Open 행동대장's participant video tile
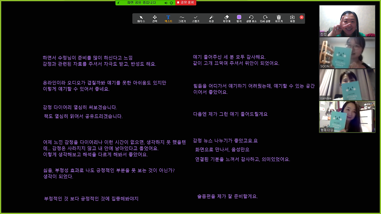Screen dimensions: 381x214 [x=347, y=116]
